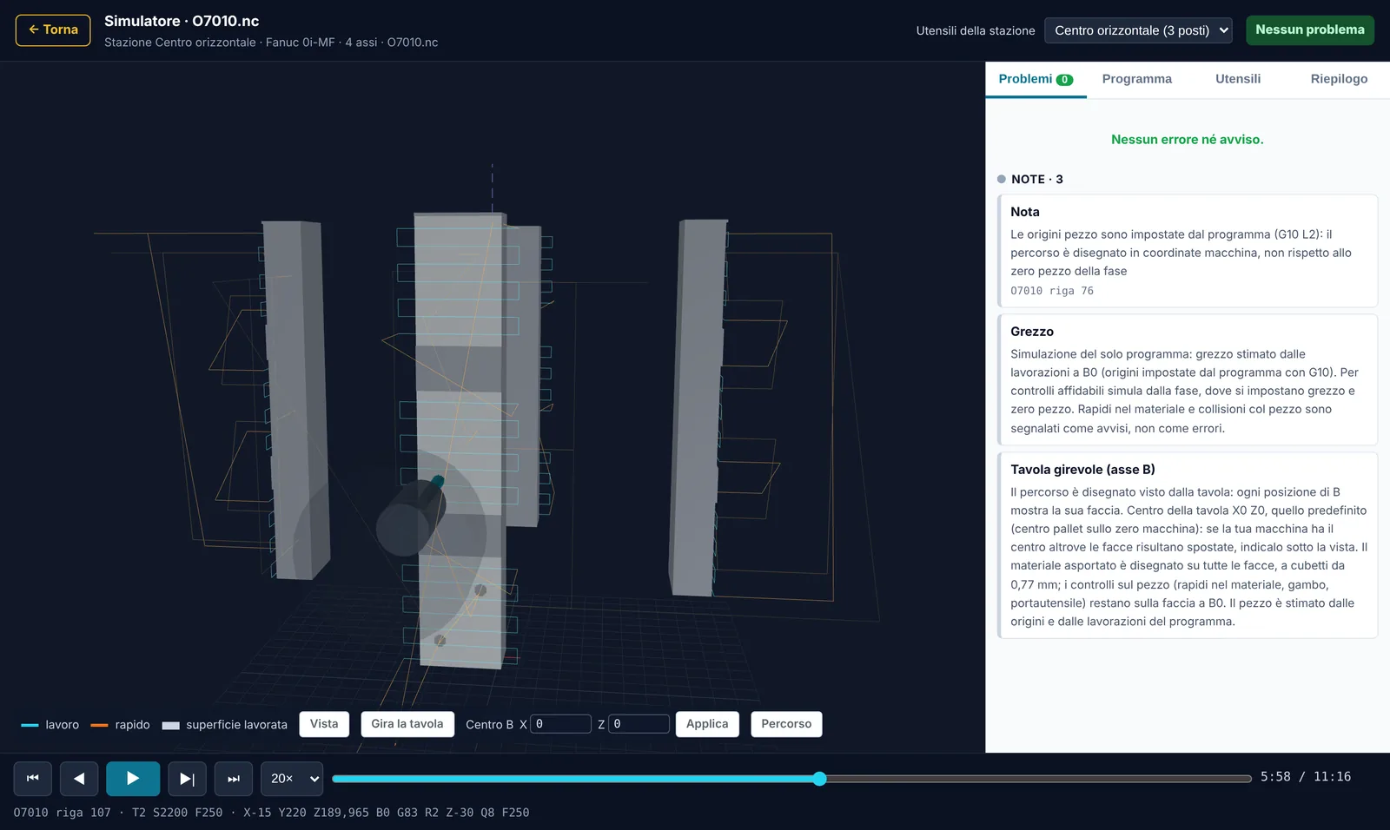Viewport: 1390px width, 830px height.
Task: Open the Utensili tab
Action: [1238, 79]
